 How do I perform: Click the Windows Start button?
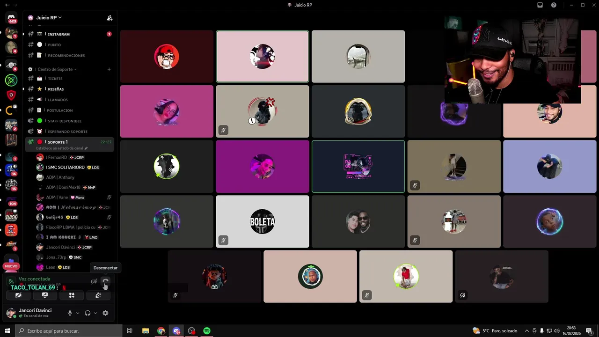point(7,331)
